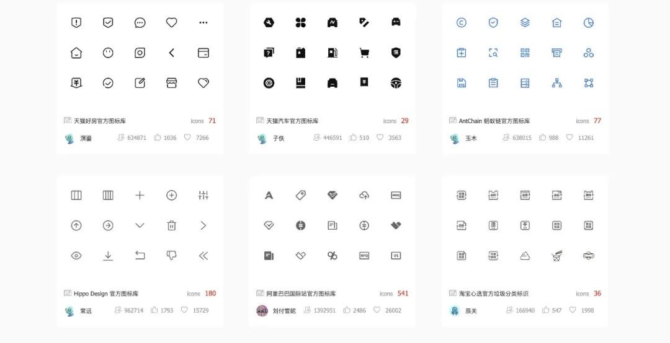Select the chat bubble icon in 天猫好房

click(x=140, y=23)
